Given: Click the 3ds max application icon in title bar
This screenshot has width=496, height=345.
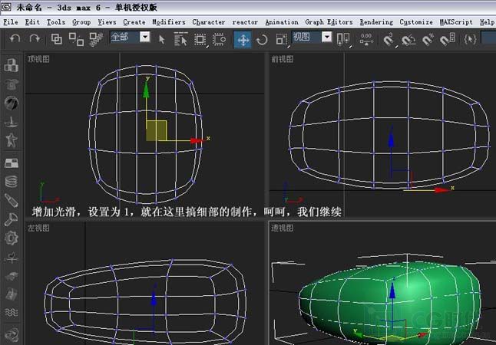Looking at the screenshot, I should [6, 7].
